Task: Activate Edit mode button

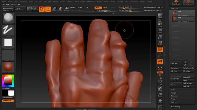Action: click(42, 9)
